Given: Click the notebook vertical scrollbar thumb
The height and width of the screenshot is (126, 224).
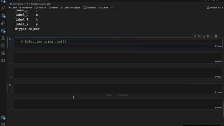Looking at the screenshot, I should click(x=223, y=110).
